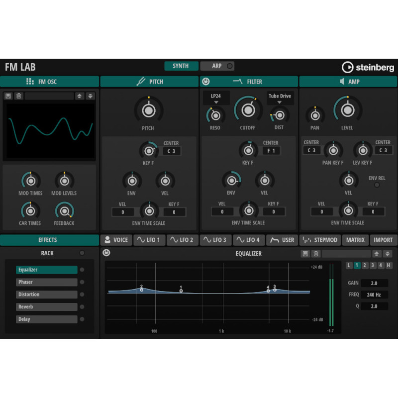Screen dimensions: 398x398
Task: Click the Filter CENTER F 1 field
Action: pyautogui.click(x=271, y=151)
